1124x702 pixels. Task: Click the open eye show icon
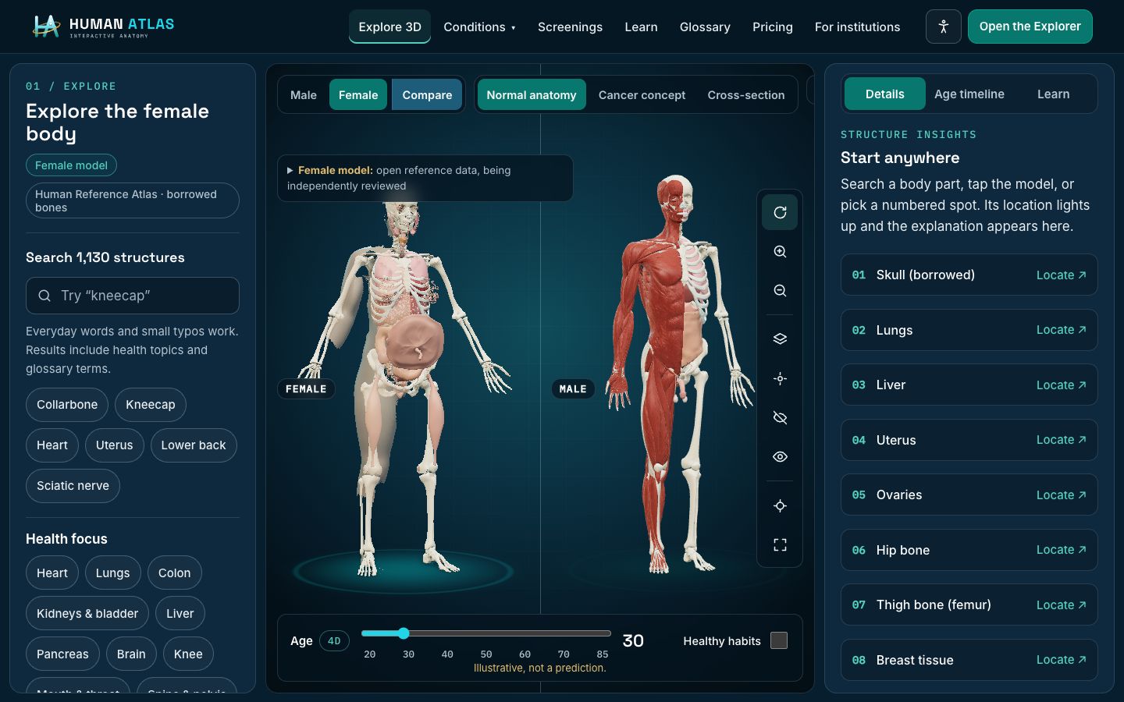(780, 457)
